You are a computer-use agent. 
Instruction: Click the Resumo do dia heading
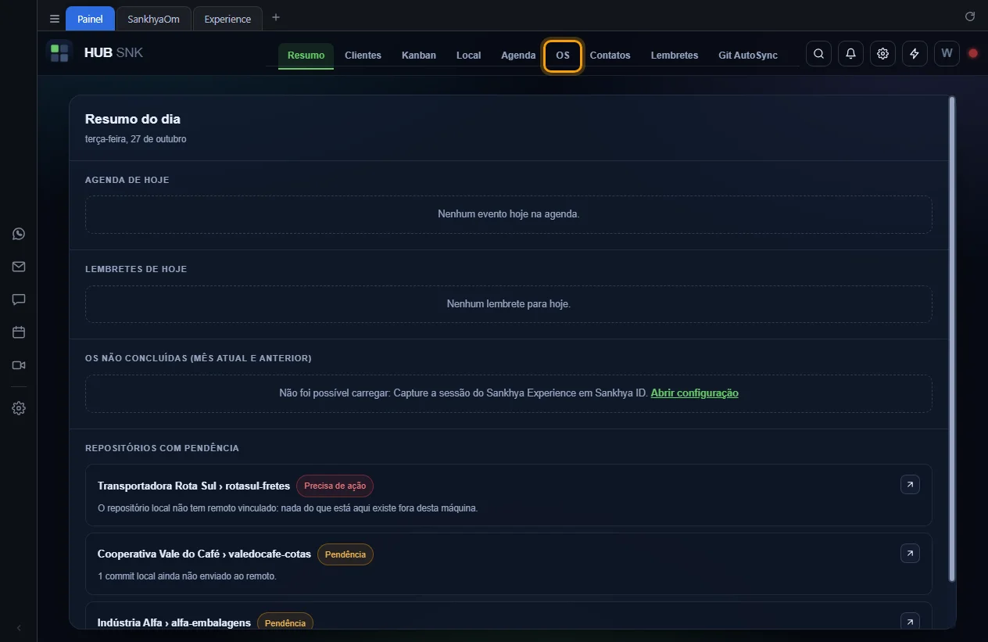click(x=133, y=120)
